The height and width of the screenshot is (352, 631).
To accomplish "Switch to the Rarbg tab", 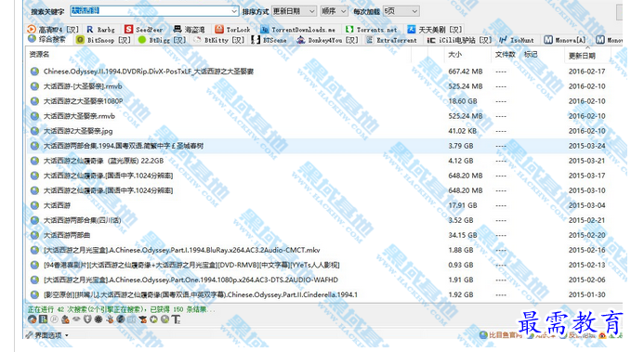I will pos(101,30).
